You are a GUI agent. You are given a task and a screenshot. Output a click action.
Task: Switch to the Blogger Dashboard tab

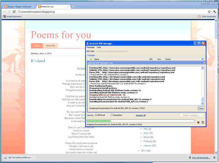pyautogui.click(x=19, y=7)
